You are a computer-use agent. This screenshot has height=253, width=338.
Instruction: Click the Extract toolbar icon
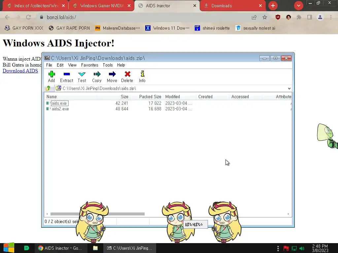pyautogui.click(x=67, y=76)
